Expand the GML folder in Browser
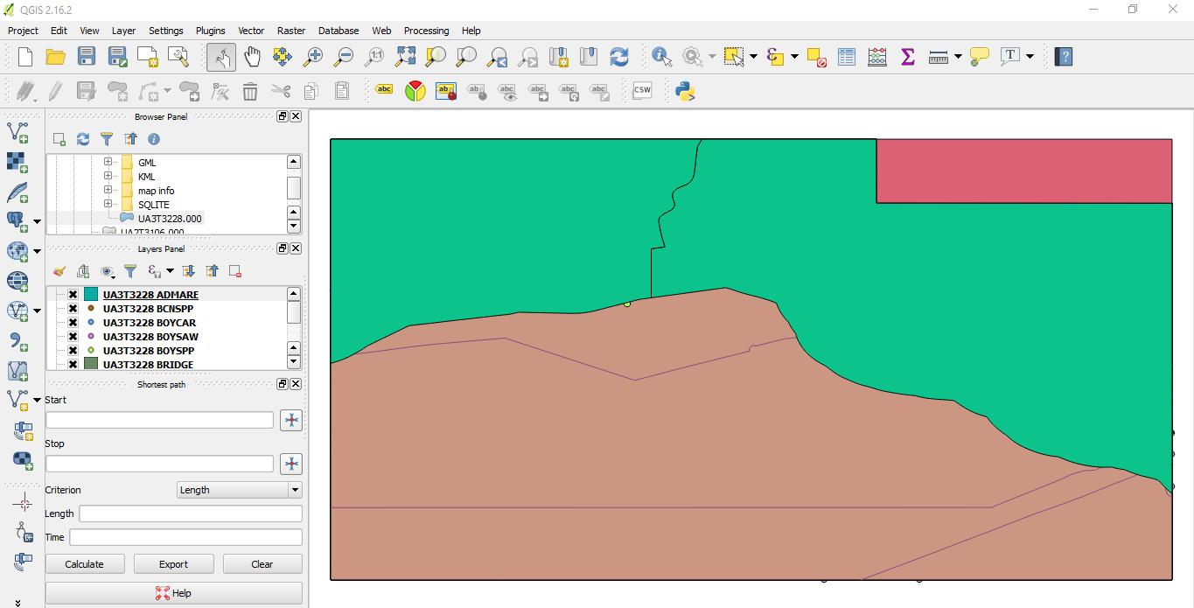1194x608 pixels. pos(108,163)
